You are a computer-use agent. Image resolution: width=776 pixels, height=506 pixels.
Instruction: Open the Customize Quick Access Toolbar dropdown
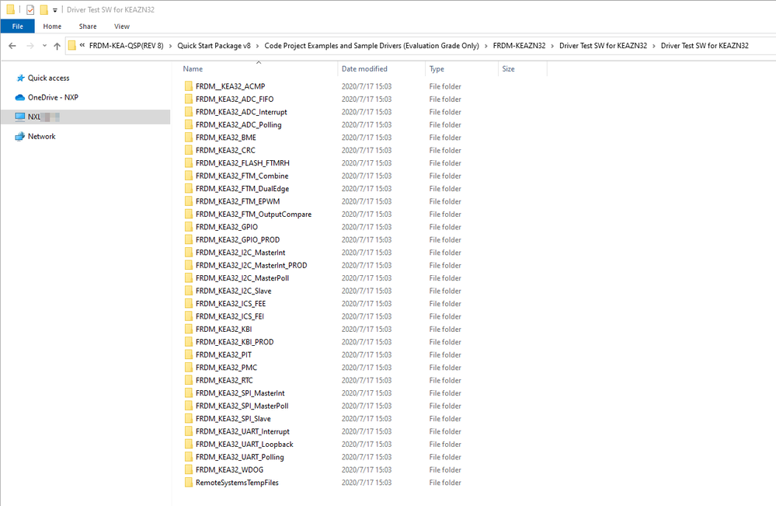pos(55,10)
